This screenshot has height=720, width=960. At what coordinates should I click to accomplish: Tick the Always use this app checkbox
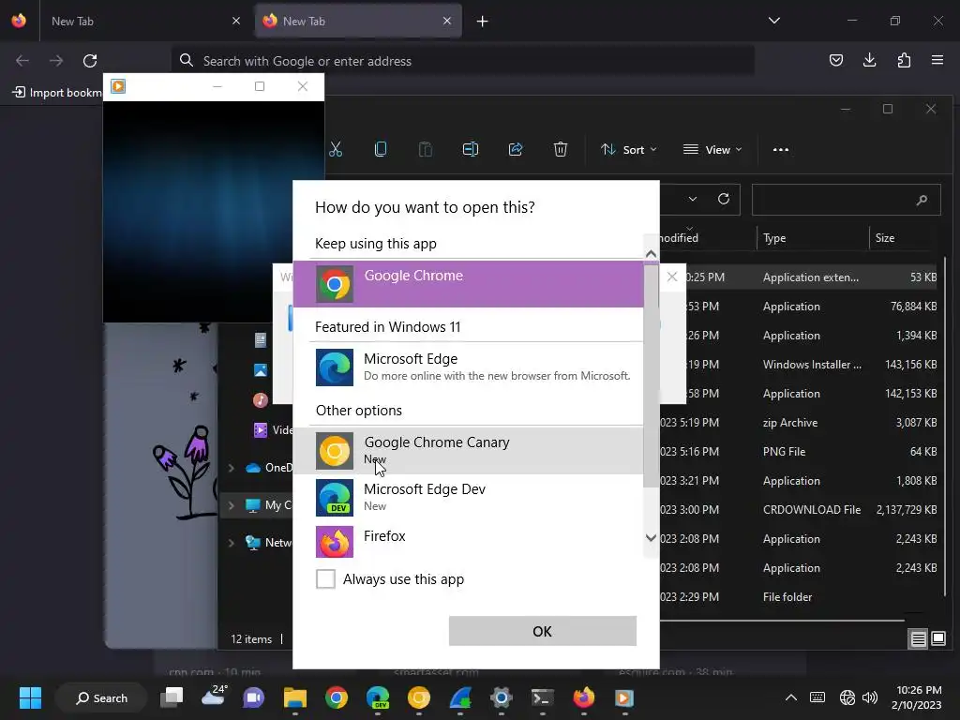[325, 579]
